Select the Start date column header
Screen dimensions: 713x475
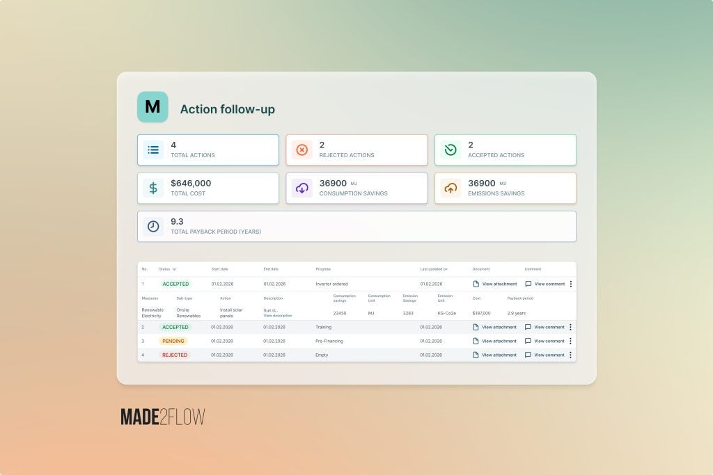click(219, 269)
